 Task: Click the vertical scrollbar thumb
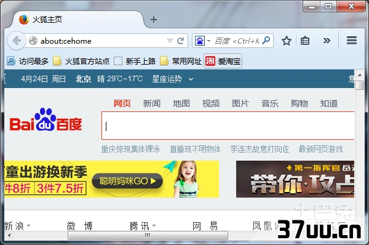(360, 86)
